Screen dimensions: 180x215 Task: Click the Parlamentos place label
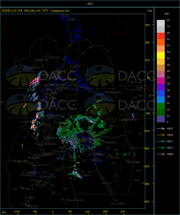(x=43, y=155)
